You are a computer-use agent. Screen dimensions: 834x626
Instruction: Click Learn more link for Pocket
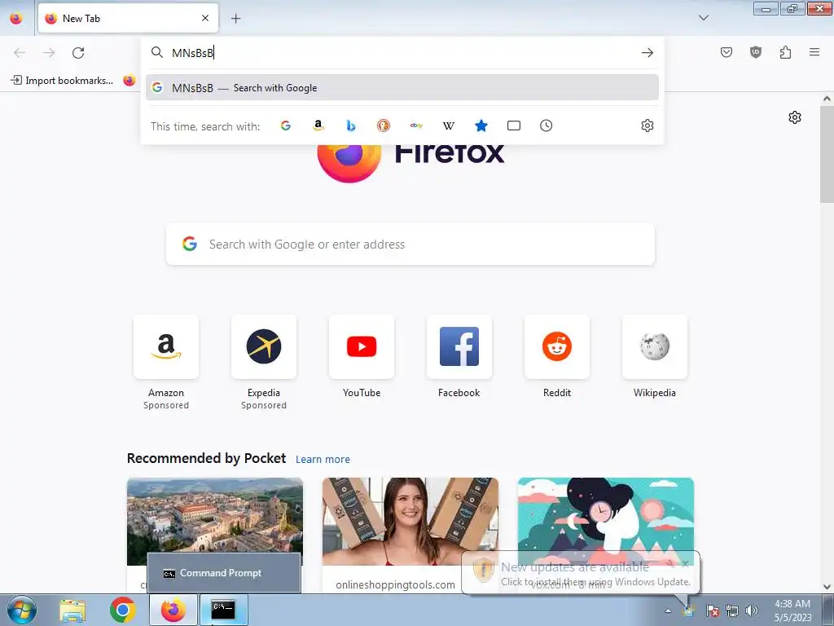323,460
